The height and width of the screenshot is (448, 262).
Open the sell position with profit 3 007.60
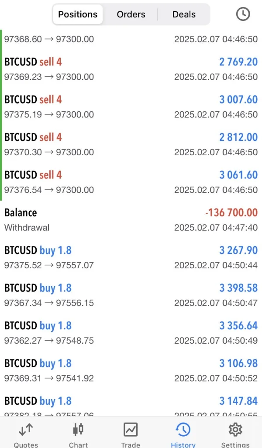131,107
